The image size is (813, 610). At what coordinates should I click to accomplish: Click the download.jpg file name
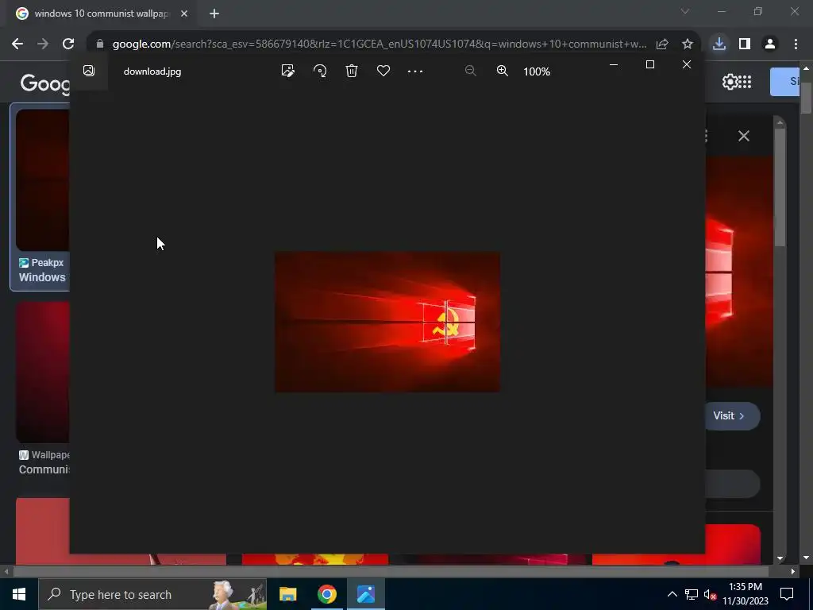click(x=152, y=71)
